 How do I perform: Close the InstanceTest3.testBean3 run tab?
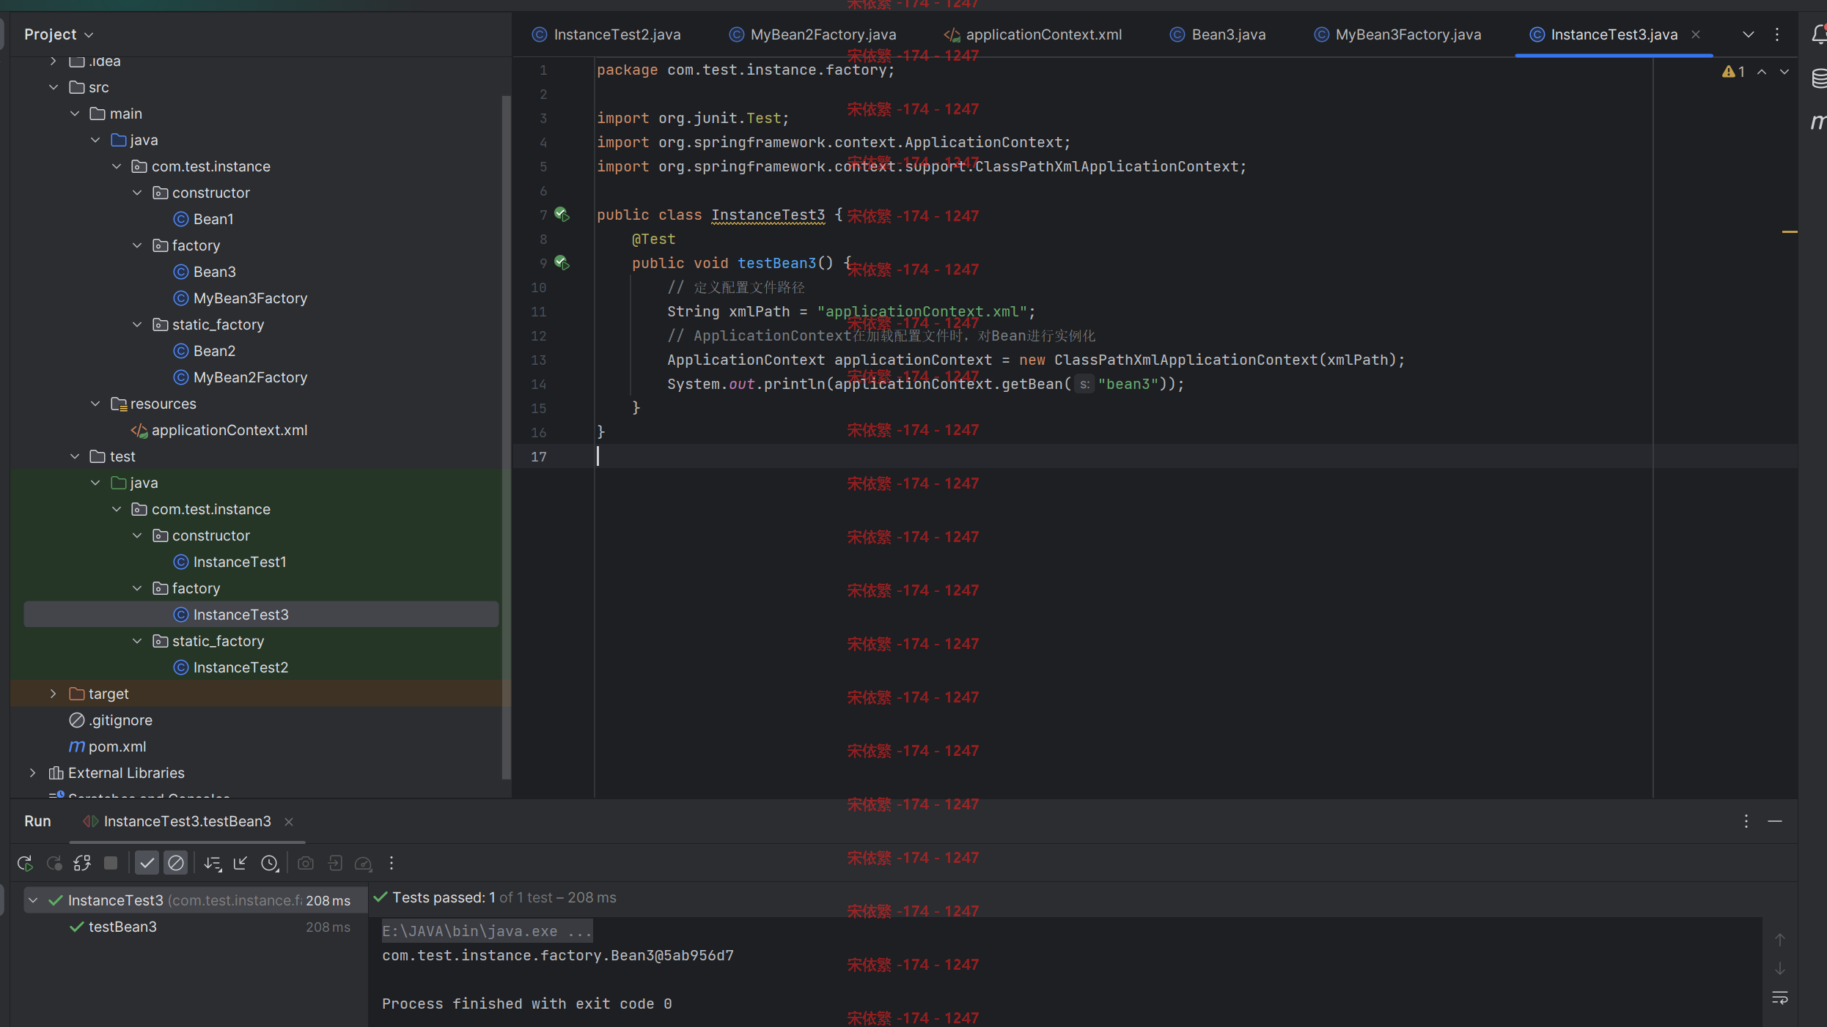(x=289, y=822)
